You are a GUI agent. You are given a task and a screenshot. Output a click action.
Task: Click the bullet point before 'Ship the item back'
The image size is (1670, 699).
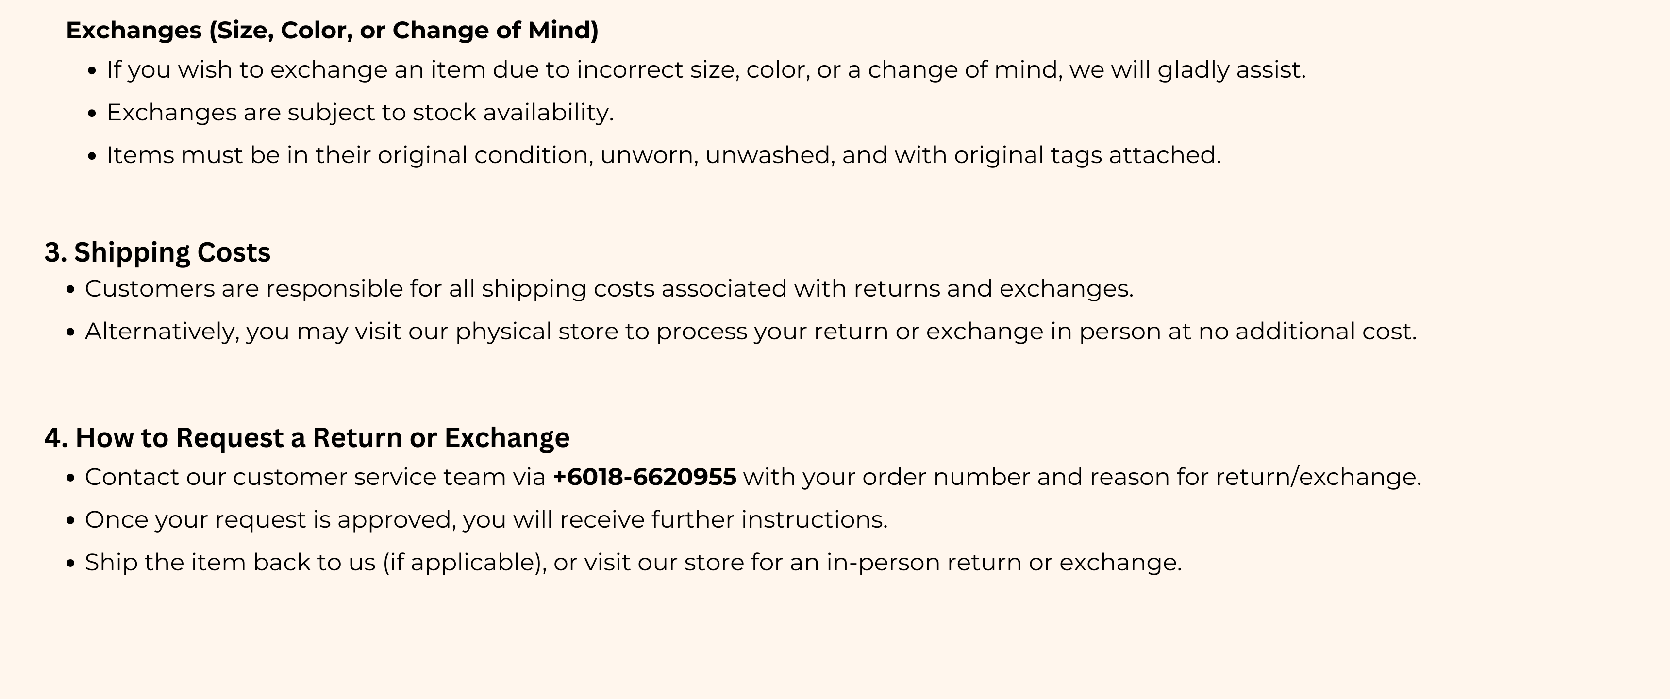tap(71, 564)
